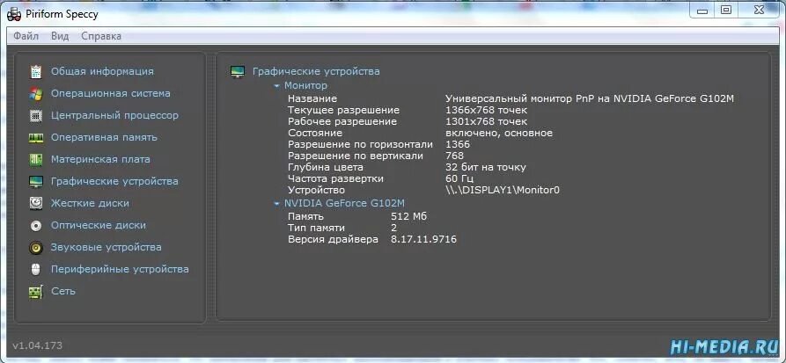786x363 pixels.
Task: Click the Разрешение по вертикали label
Action: click(356, 156)
